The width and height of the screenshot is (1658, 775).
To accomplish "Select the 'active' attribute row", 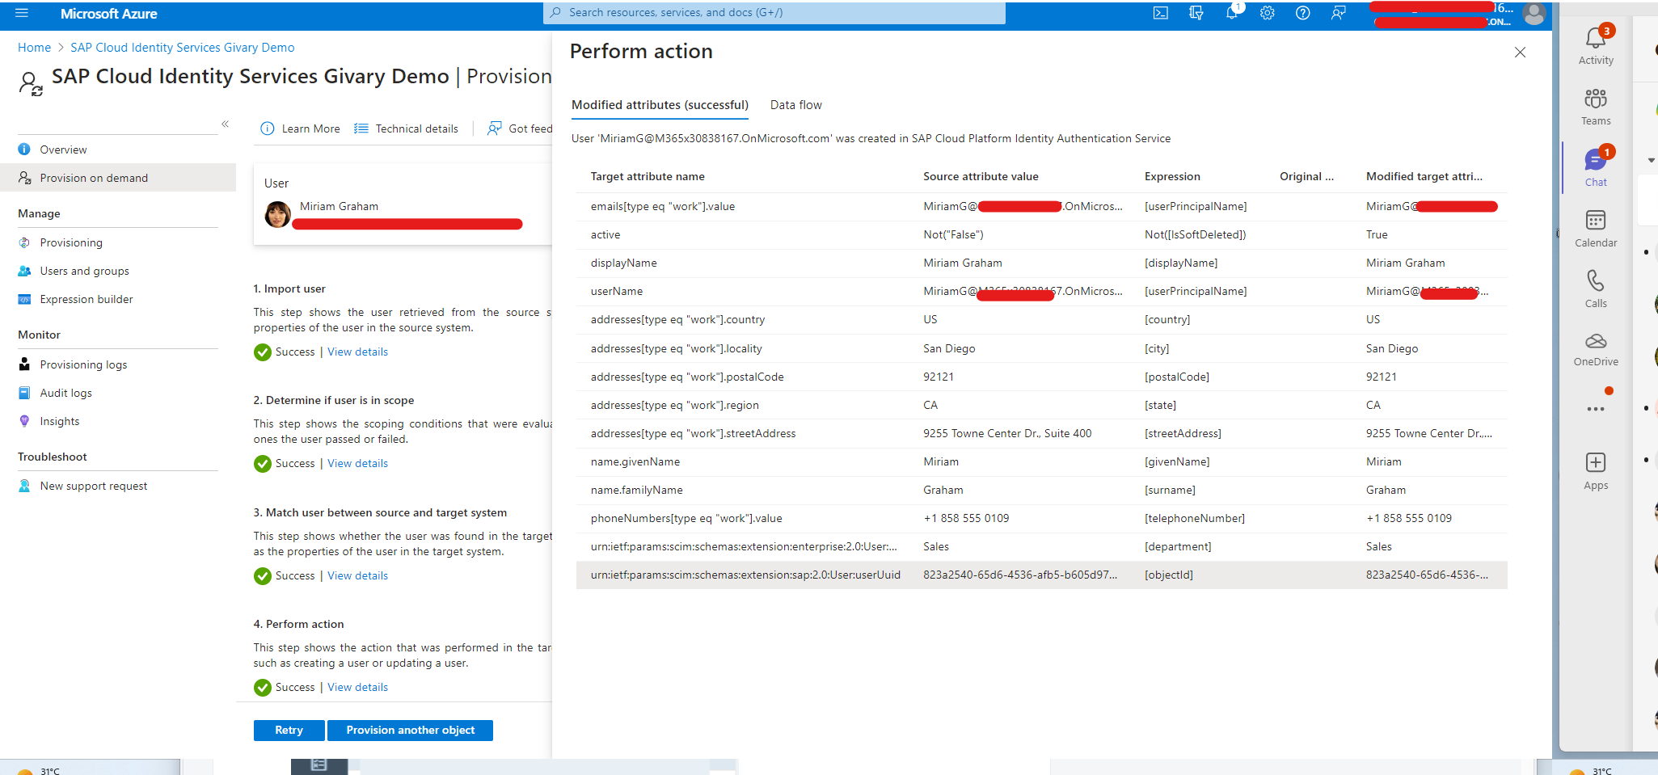I will pos(1041,234).
